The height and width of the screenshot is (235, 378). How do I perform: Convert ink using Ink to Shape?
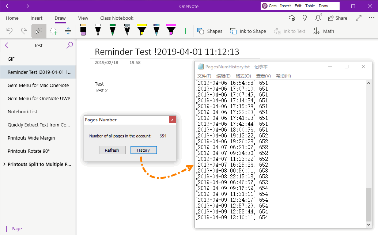click(x=248, y=31)
